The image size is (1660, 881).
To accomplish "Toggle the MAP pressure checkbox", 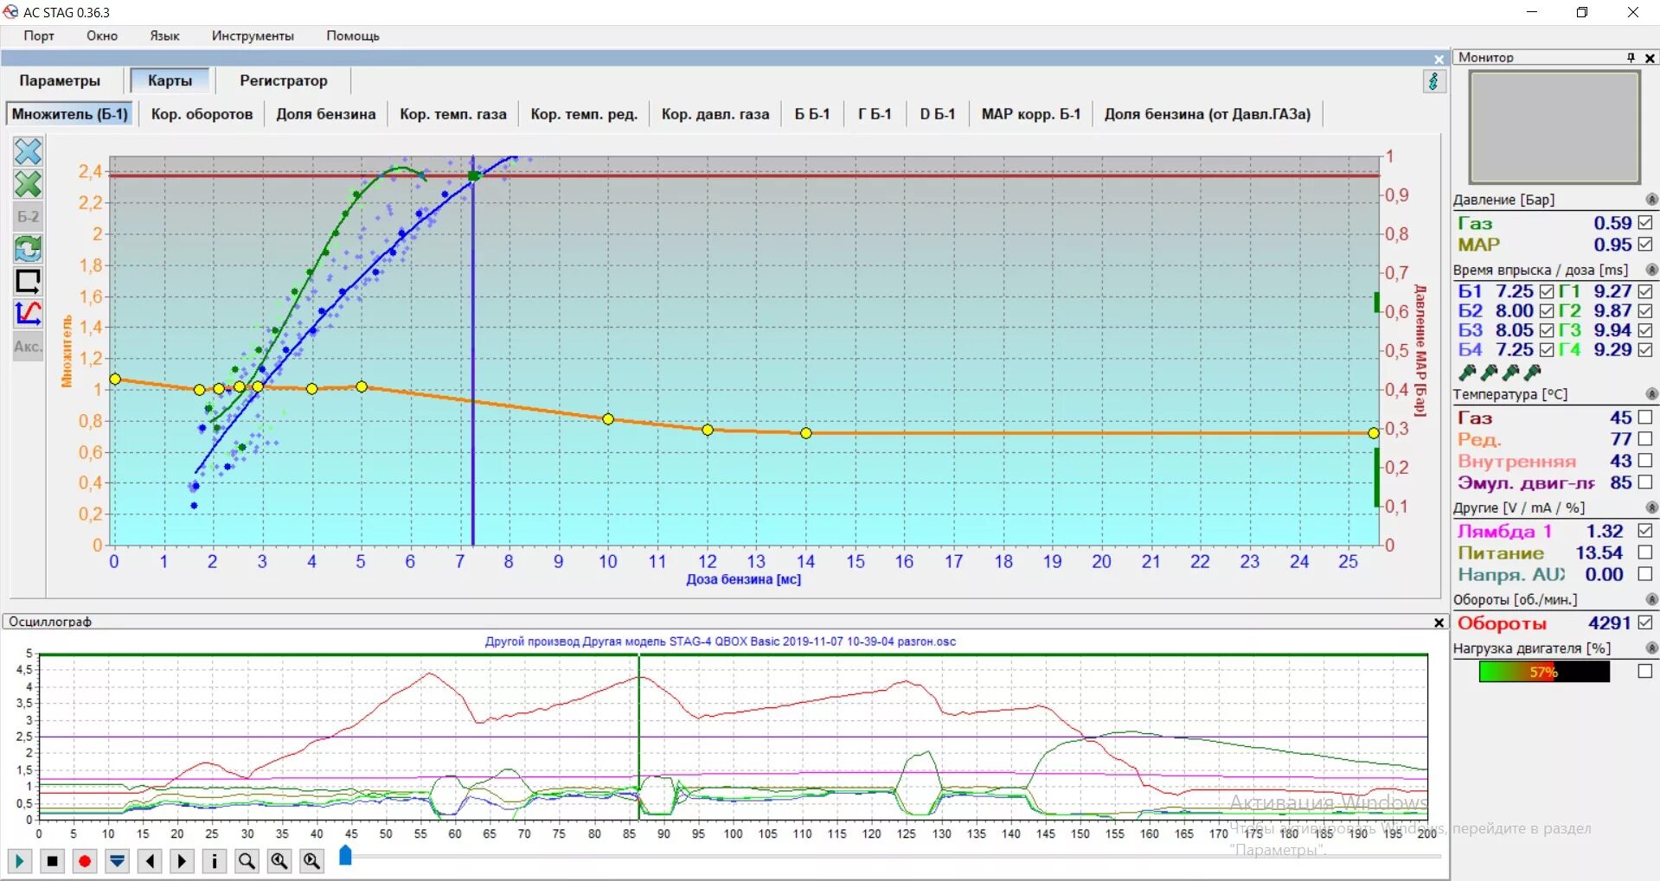I will [1645, 245].
